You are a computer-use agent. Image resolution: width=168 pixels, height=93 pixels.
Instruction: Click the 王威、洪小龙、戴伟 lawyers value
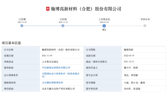coord(134,83)
